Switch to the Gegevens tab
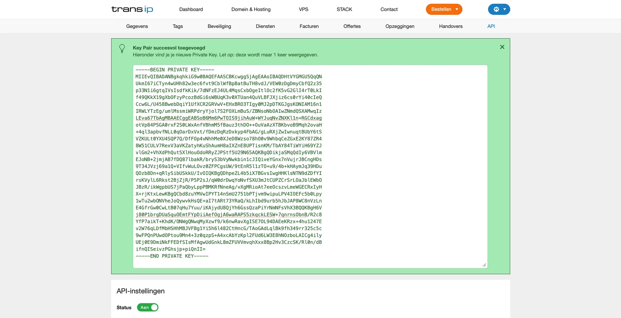 (137, 26)
